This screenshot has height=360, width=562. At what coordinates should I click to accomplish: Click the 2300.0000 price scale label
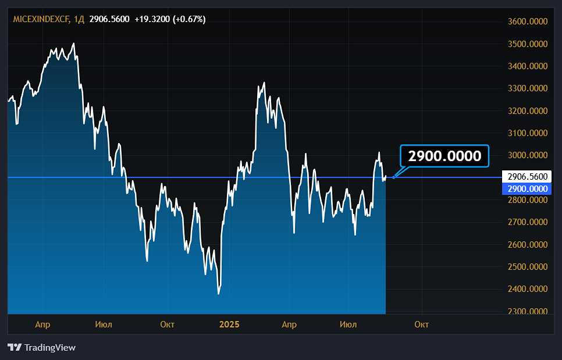coord(528,311)
